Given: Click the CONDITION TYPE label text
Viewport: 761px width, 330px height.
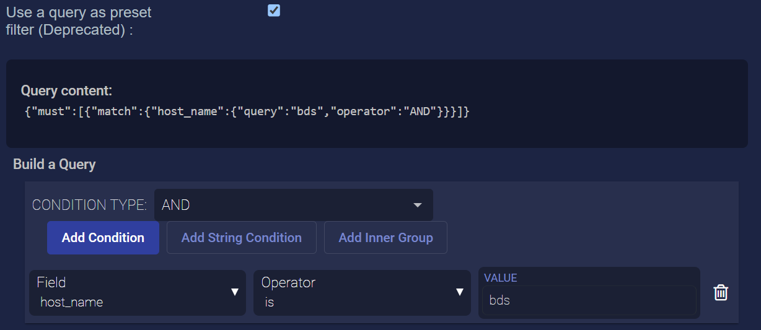Looking at the screenshot, I should [89, 205].
